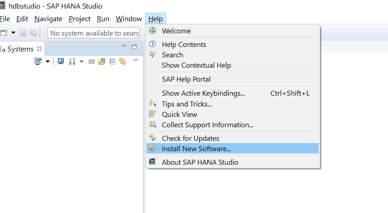Open the Systems panel View Menu triangle

tap(135, 60)
